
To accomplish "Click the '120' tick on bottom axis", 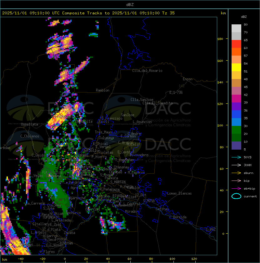I will click(x=194, y=259).
